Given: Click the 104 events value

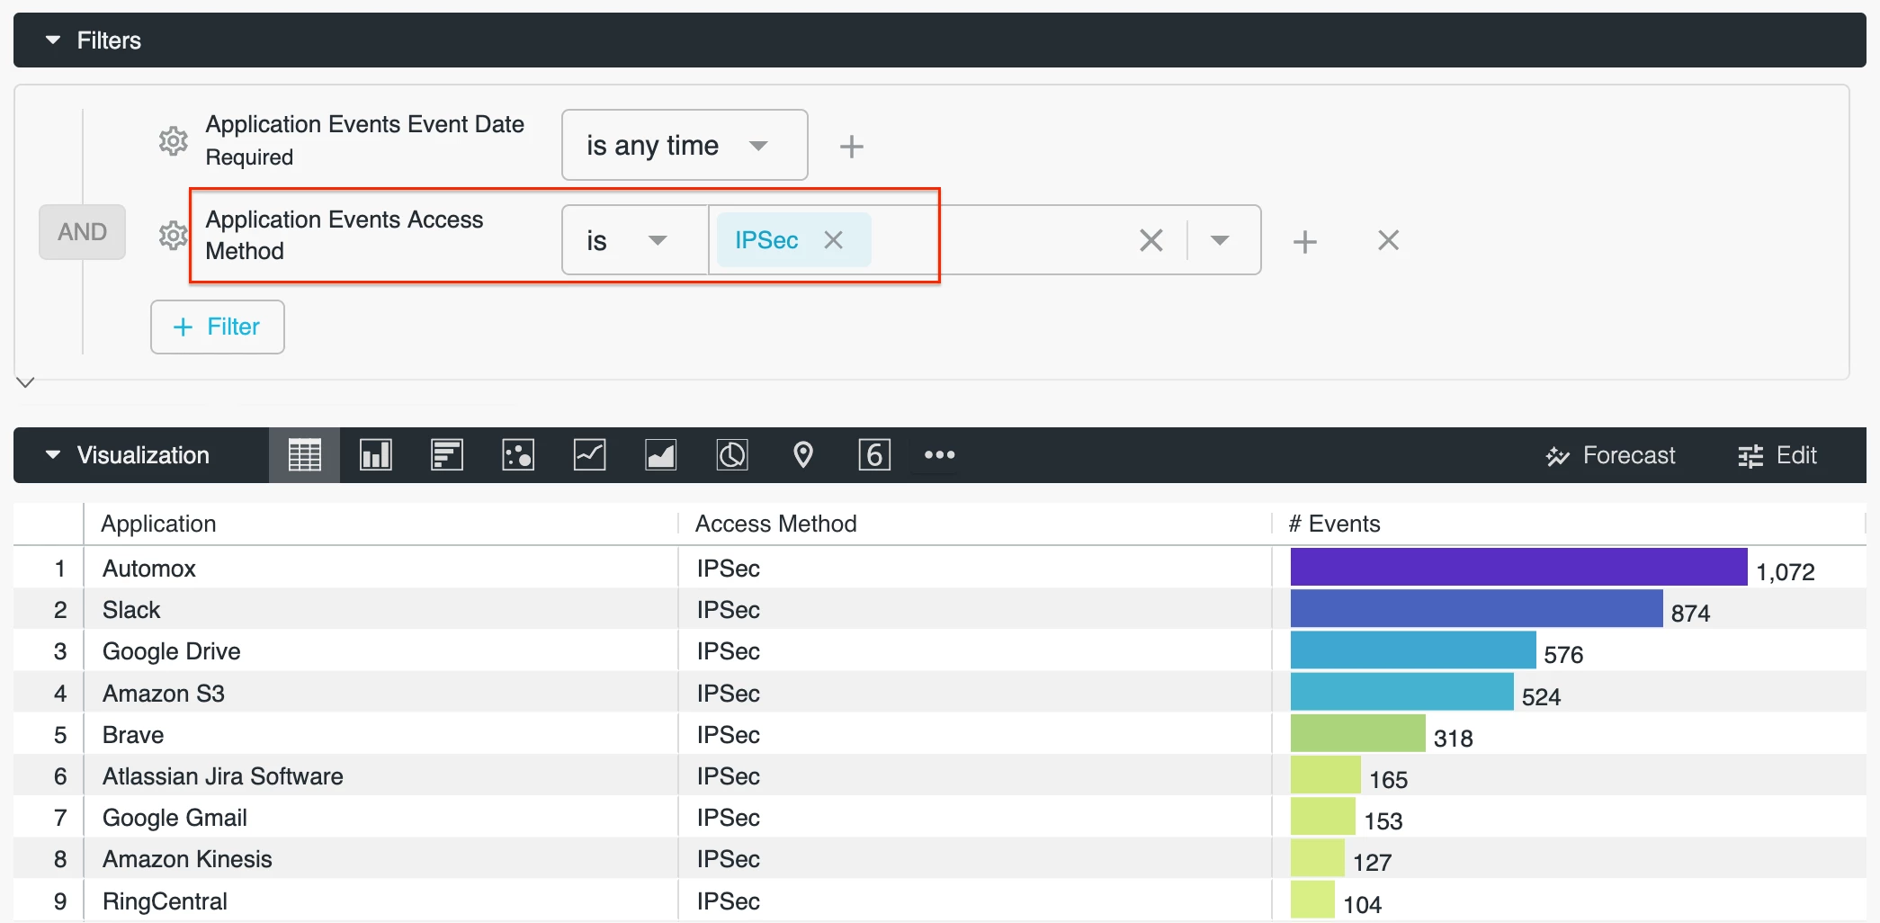Looking at the screenshot, I should point(1362,905).
